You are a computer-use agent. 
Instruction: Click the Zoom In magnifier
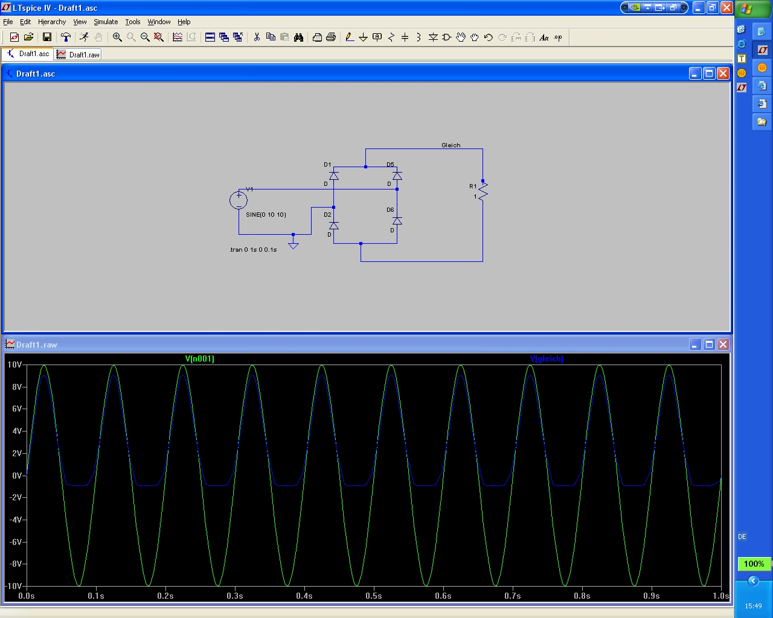point(117,37)
